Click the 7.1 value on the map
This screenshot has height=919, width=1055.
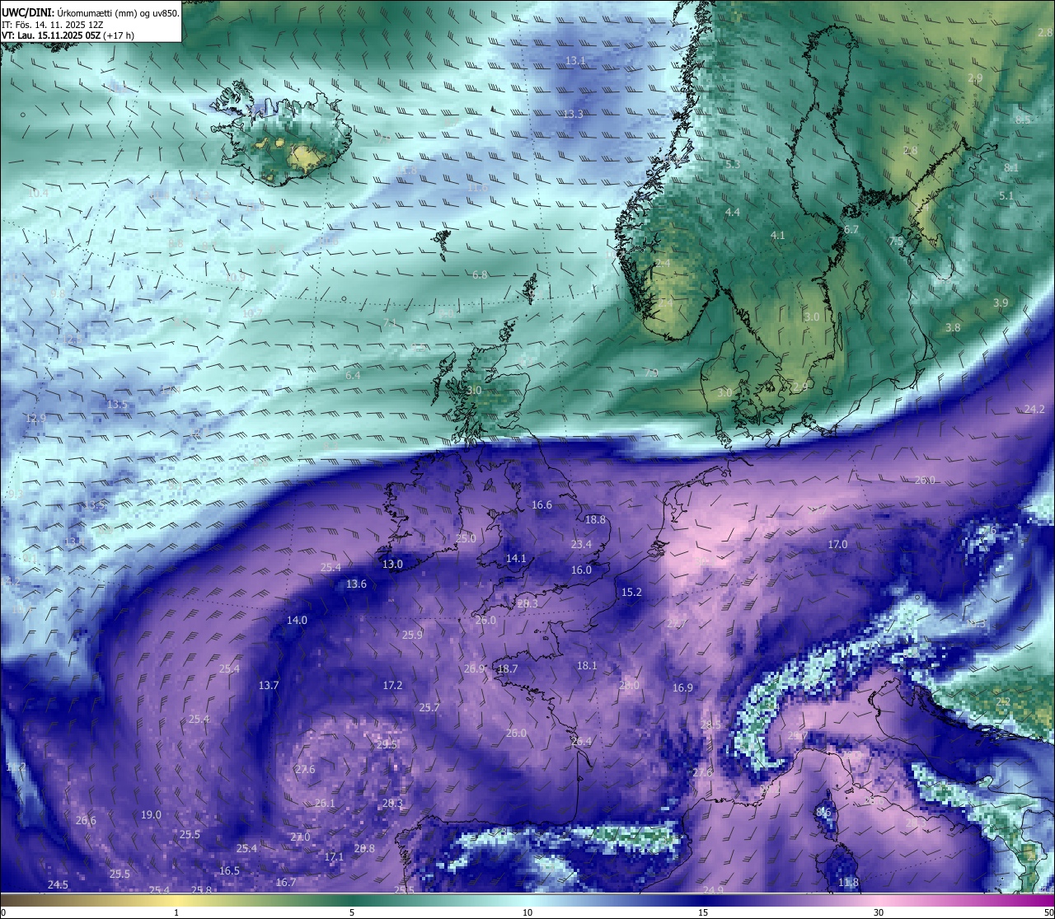(390, 323)
